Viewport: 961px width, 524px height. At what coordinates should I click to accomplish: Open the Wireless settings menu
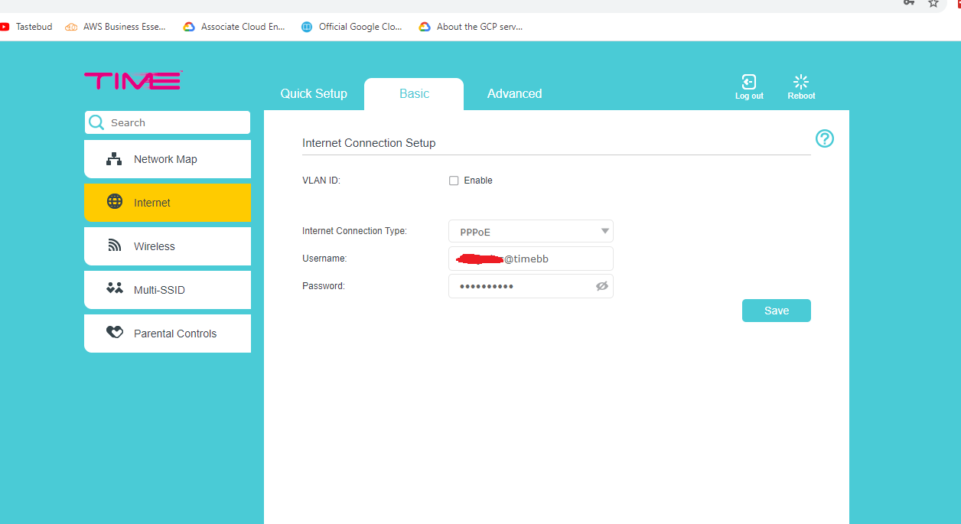point(168,246)
